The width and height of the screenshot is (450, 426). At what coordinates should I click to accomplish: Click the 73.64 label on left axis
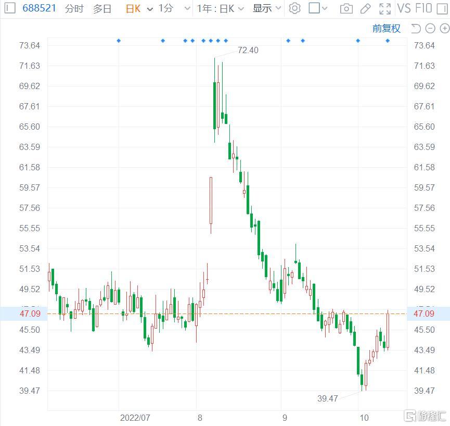coord(30,45)
